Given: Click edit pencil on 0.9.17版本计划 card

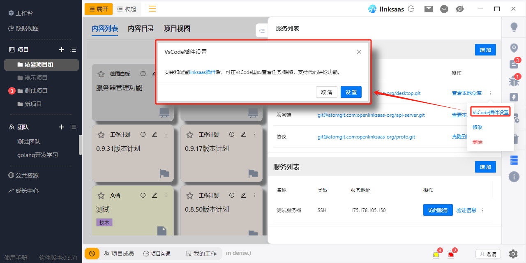Looking at the screenshot, I should [243, 134].
